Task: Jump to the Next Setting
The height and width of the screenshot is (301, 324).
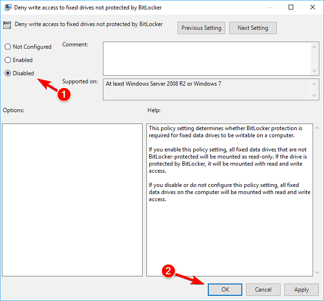Action: coord(253,28)
